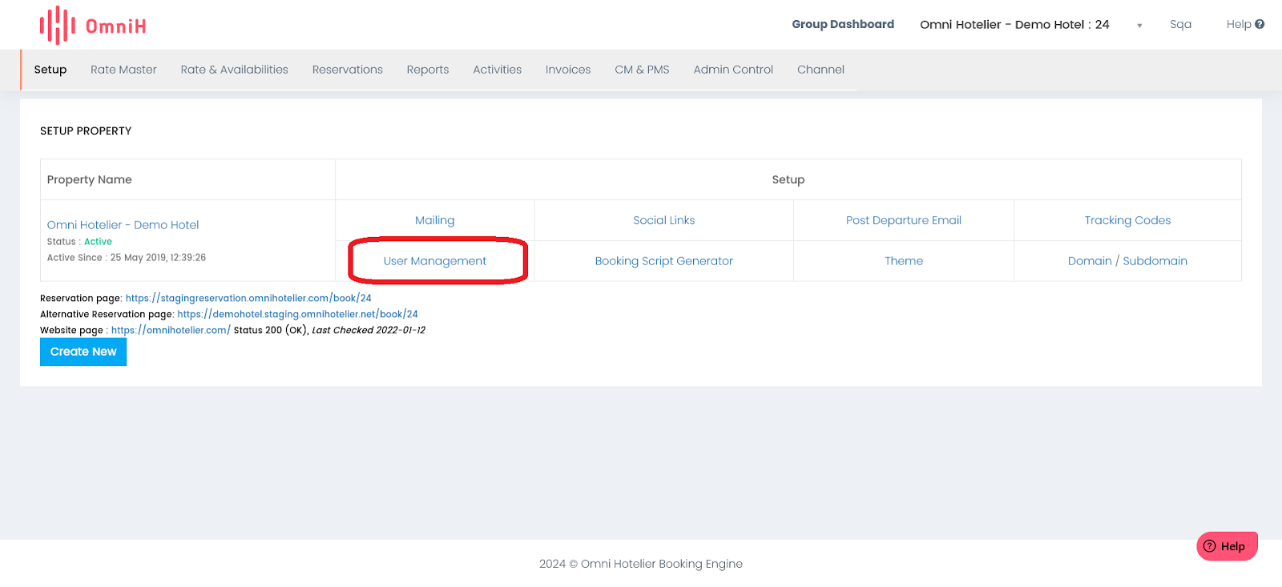Click the Last Checked 2022-01-12 text

(369, 330)
